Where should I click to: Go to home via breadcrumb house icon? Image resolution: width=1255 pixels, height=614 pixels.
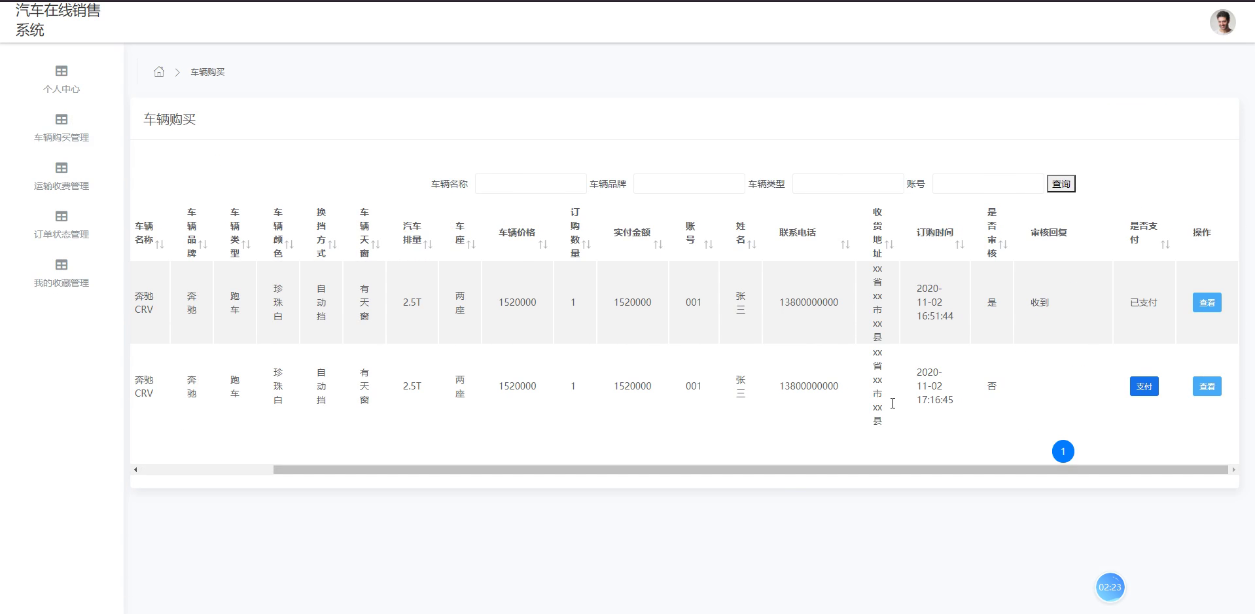click(159, 71)
